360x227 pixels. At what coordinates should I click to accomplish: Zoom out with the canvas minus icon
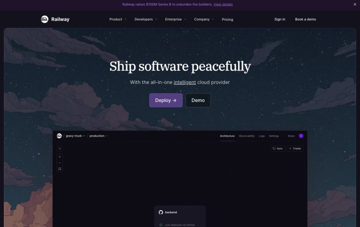click(60, 163)
